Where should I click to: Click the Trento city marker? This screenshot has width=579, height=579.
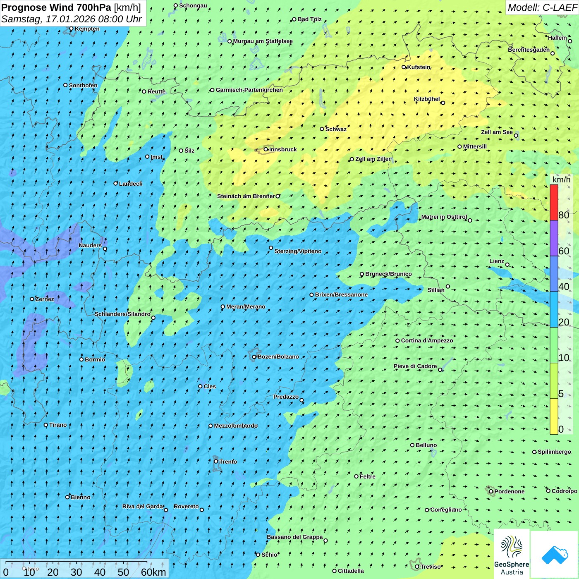[x=216, y=462]
